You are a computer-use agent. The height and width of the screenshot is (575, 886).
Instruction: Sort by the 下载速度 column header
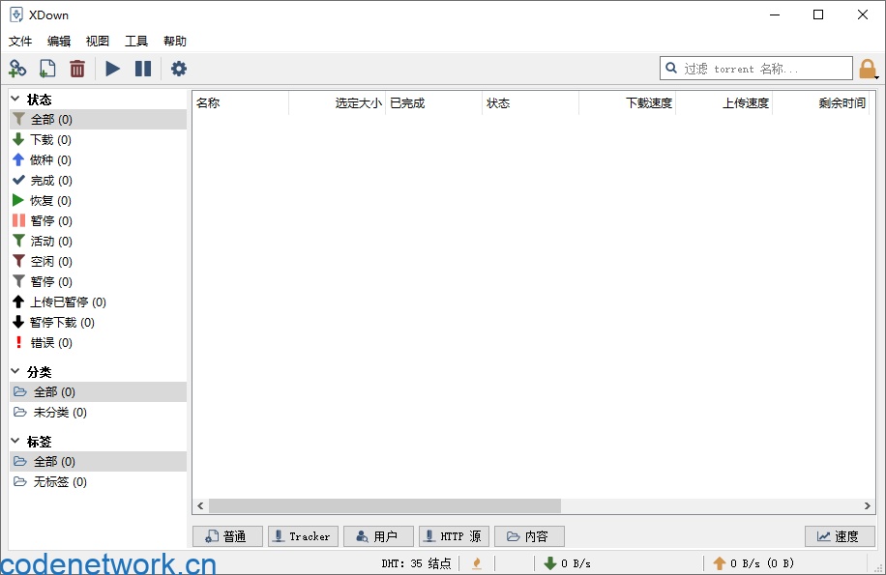(627, 103)
